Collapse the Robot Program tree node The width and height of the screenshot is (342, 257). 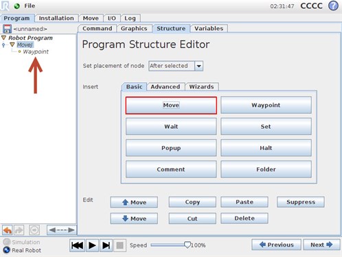3,38
